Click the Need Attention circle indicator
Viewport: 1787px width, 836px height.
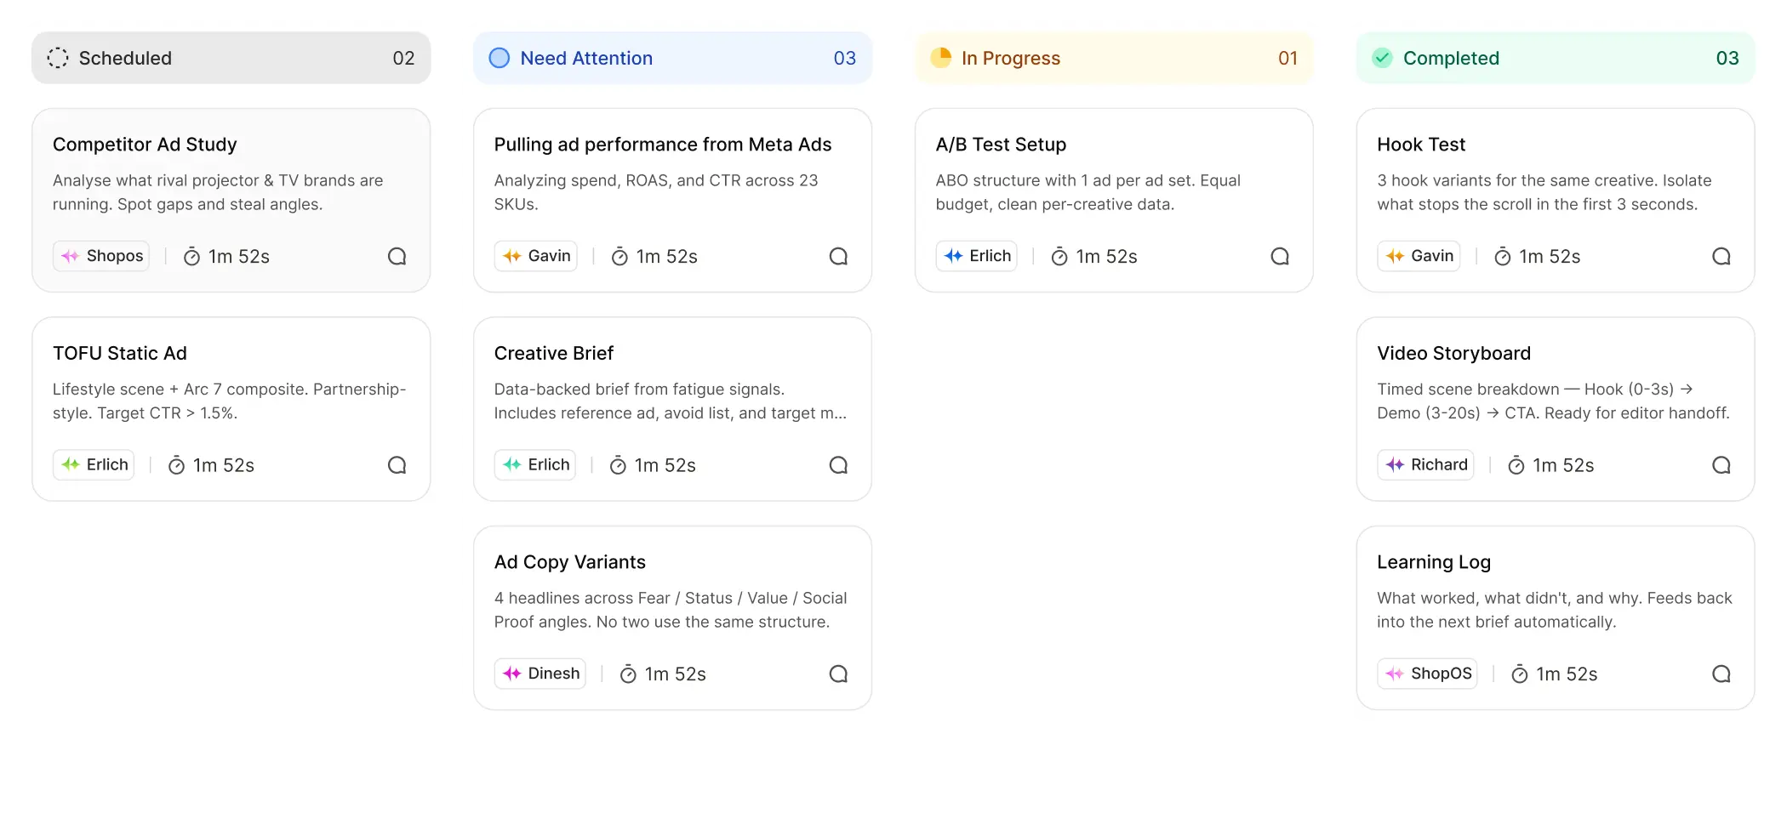coord(500,58)
